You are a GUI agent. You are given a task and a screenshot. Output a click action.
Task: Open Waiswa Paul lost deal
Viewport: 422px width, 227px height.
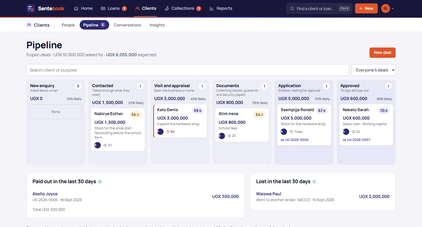(x=268, y=194)
